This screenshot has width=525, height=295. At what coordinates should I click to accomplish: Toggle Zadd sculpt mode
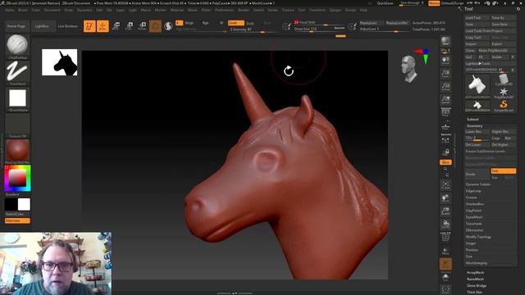(x=235, y=23)
